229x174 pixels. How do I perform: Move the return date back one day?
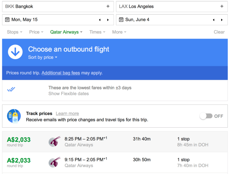tap(213, 20)
